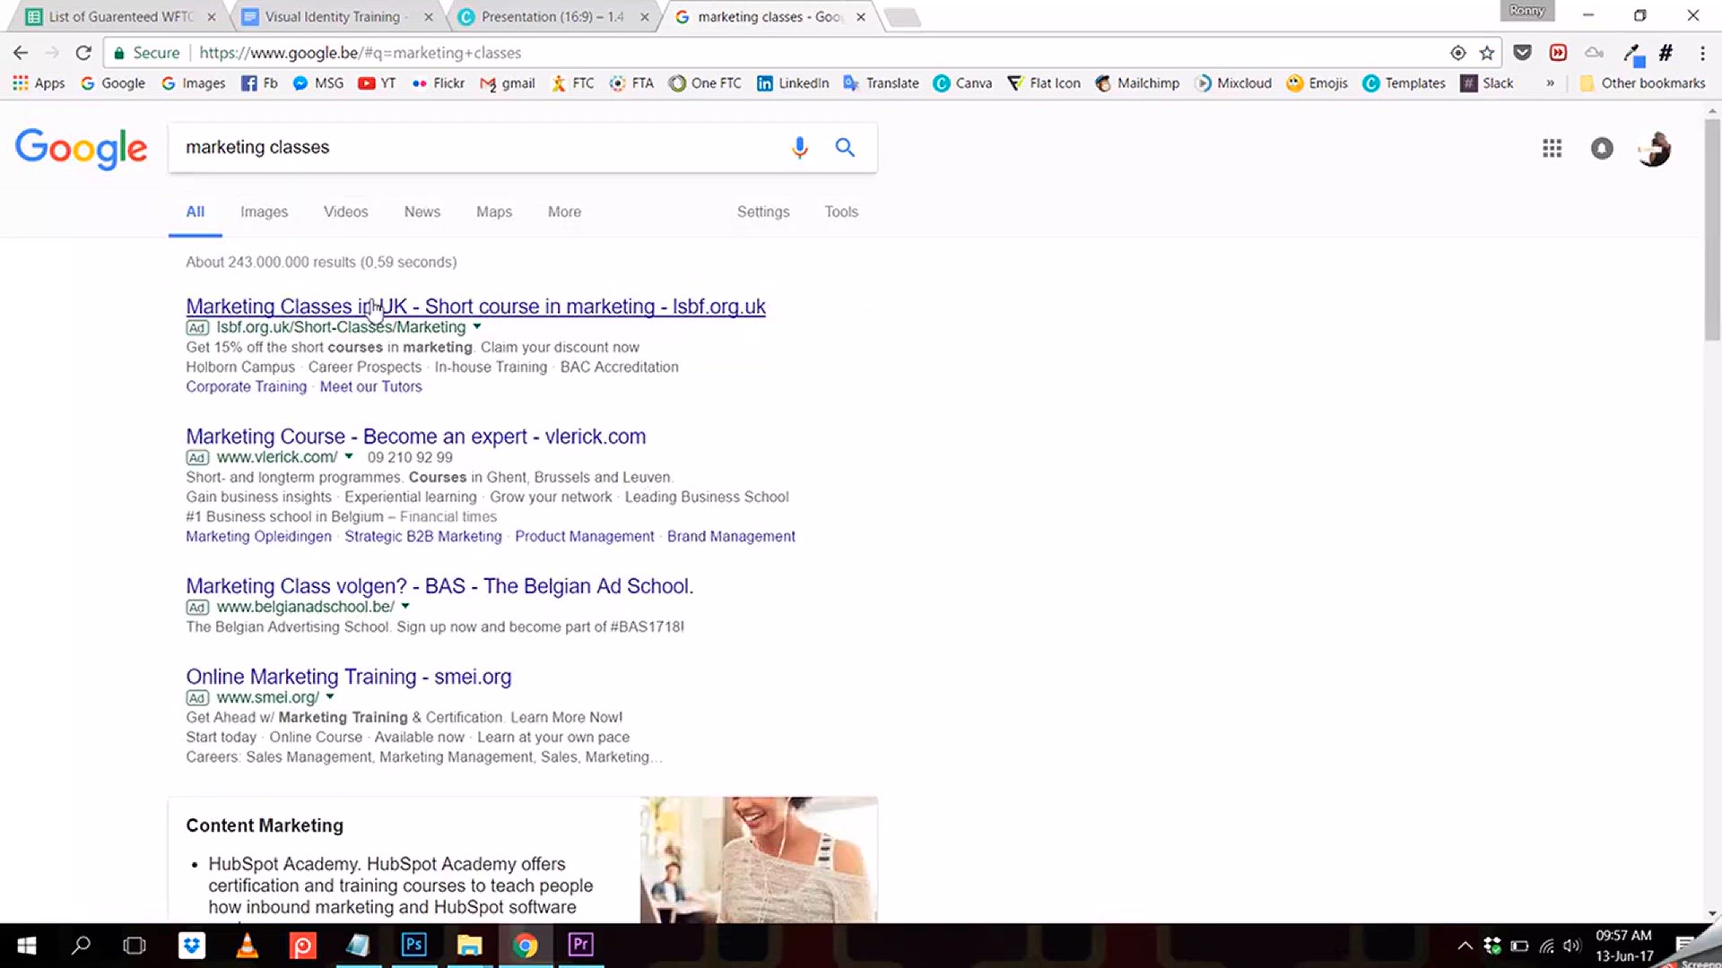Image resolution: width=1722 pixels, height=968 pixels.
Task: Open YT YouTube bookmark
Action: tap(377, 83)
